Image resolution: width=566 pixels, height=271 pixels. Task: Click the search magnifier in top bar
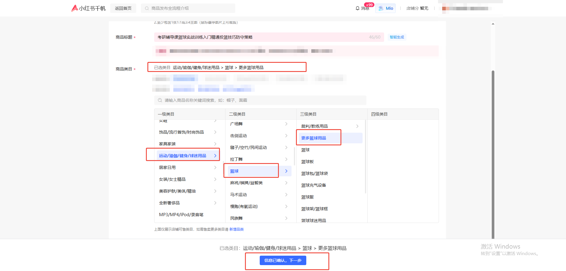147,8
